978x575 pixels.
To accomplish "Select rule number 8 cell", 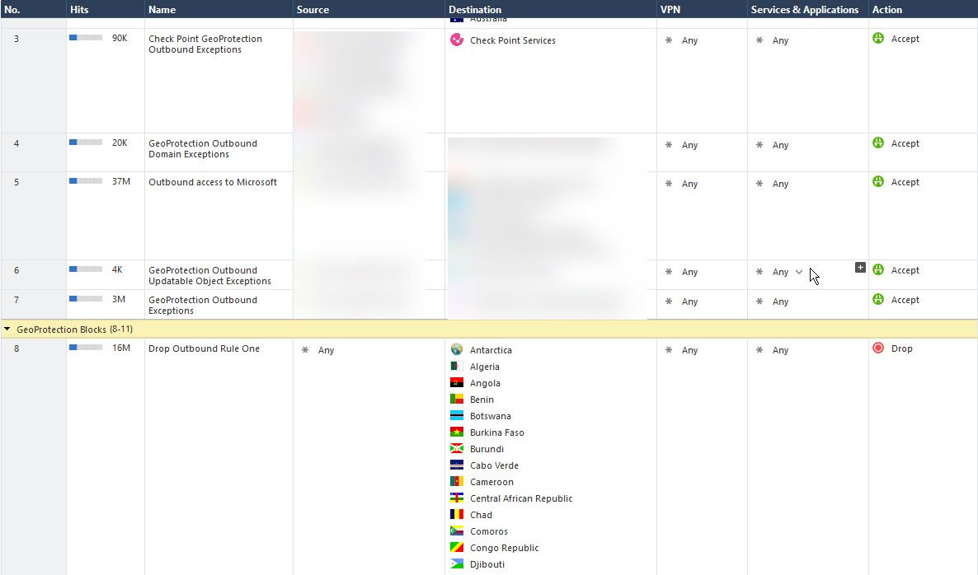I will (33, 456).
